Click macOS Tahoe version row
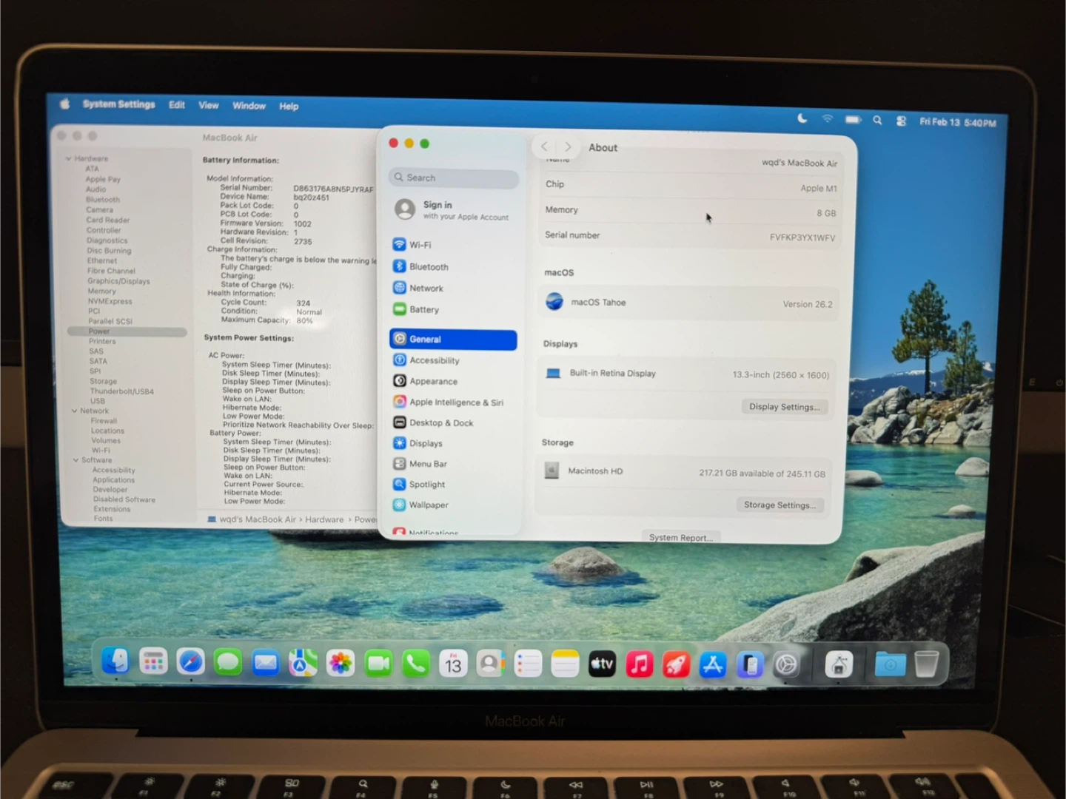Image resolution: width=1066 pixels, height=799 pixels. click(x=688, y=303)
